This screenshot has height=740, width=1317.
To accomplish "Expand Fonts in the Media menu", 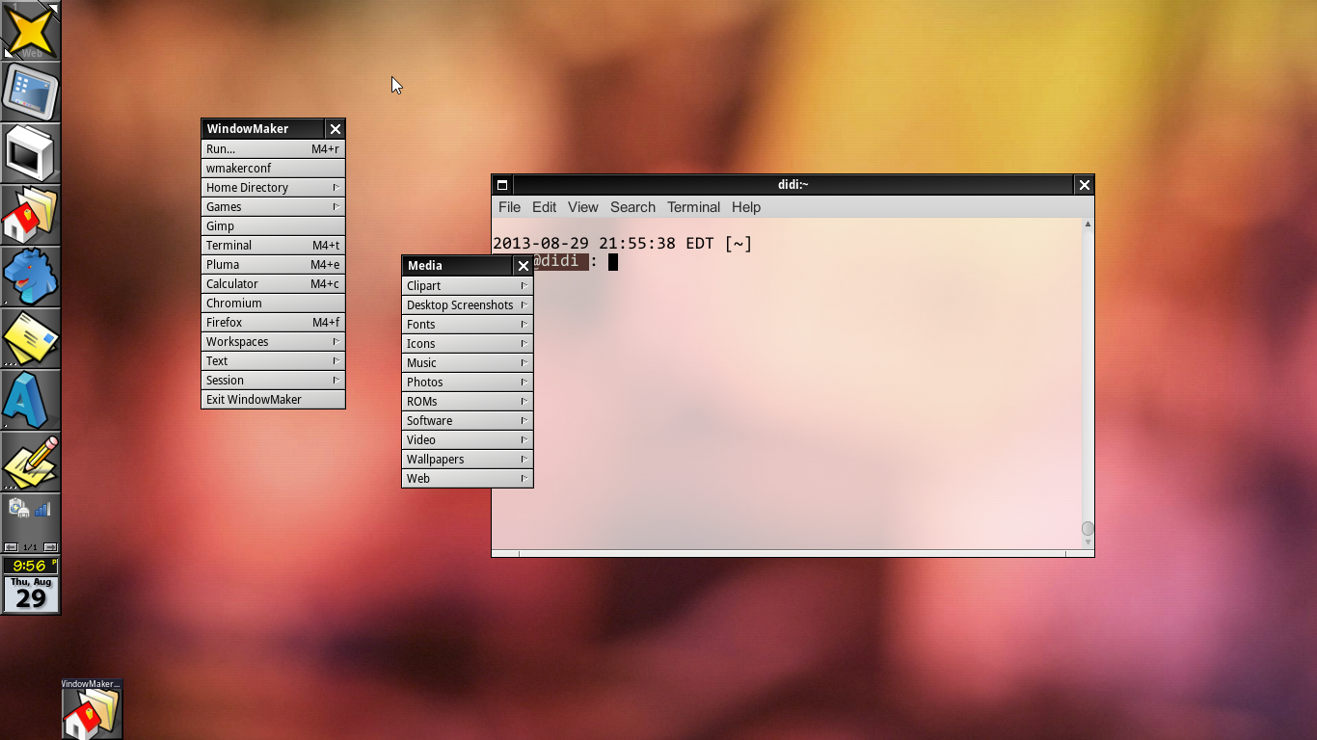I will pos(468,325).
